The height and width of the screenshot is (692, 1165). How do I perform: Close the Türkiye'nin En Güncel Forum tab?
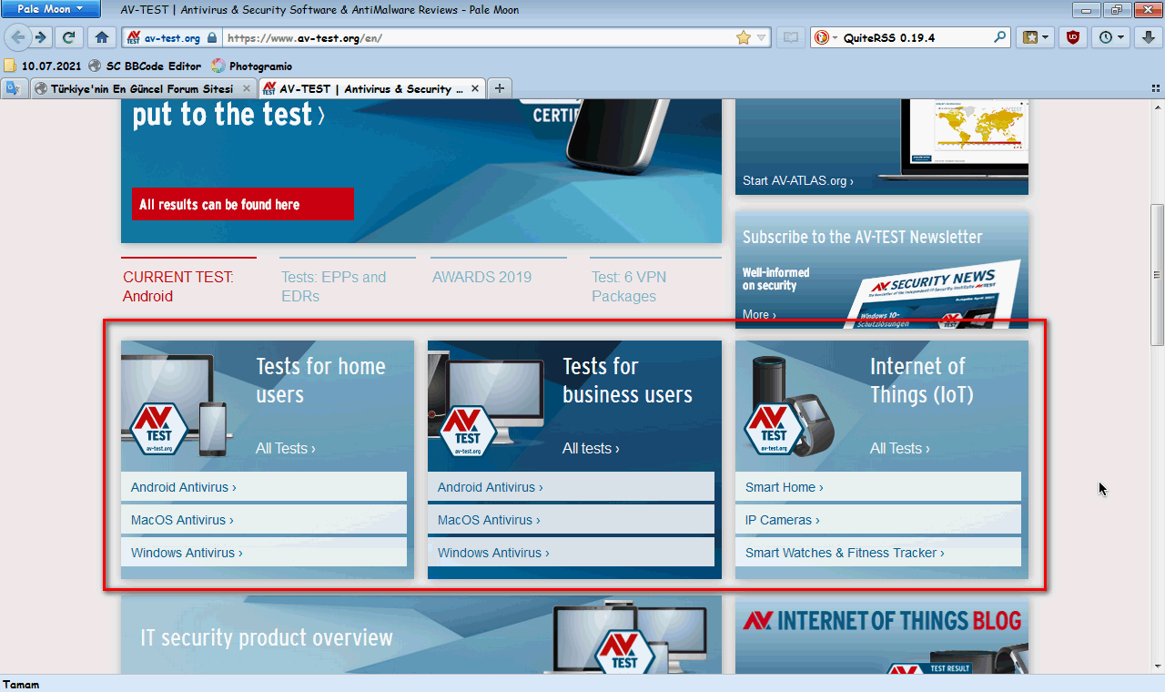pyautogui.click(x=248, y=89)
